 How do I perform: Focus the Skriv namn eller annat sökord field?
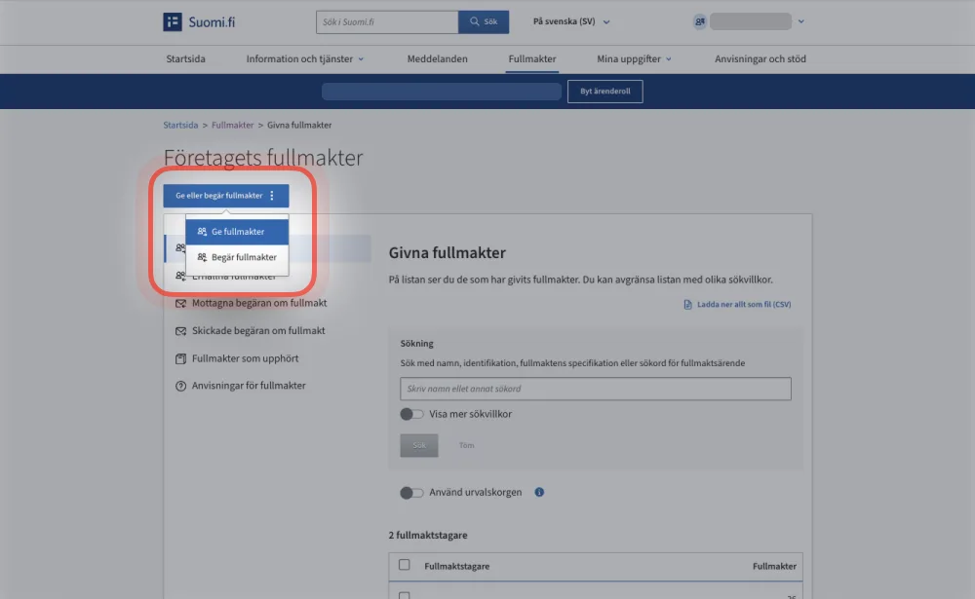[596, 389]
